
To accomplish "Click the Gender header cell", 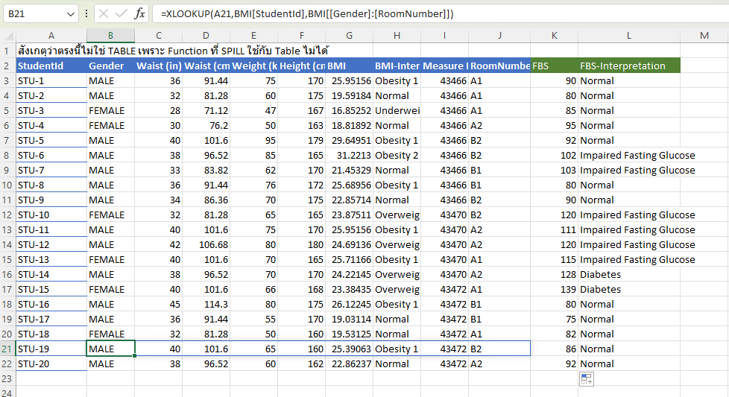I will pos(110,66).
